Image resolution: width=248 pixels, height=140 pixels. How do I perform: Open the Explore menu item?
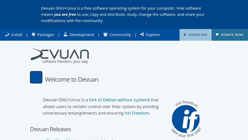[x=150, y=34]
